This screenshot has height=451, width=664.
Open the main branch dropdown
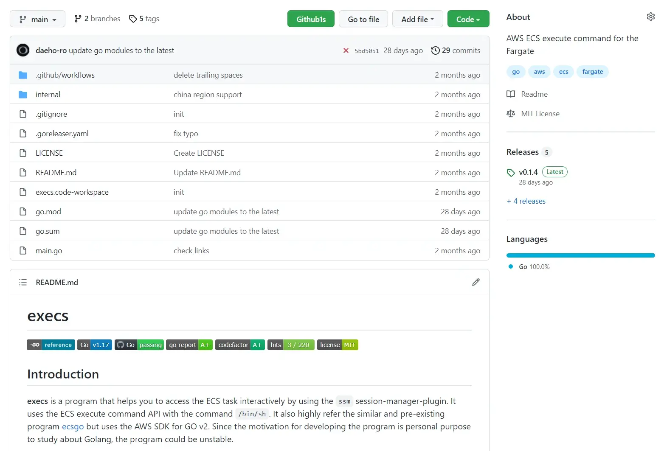coord(38,19)
